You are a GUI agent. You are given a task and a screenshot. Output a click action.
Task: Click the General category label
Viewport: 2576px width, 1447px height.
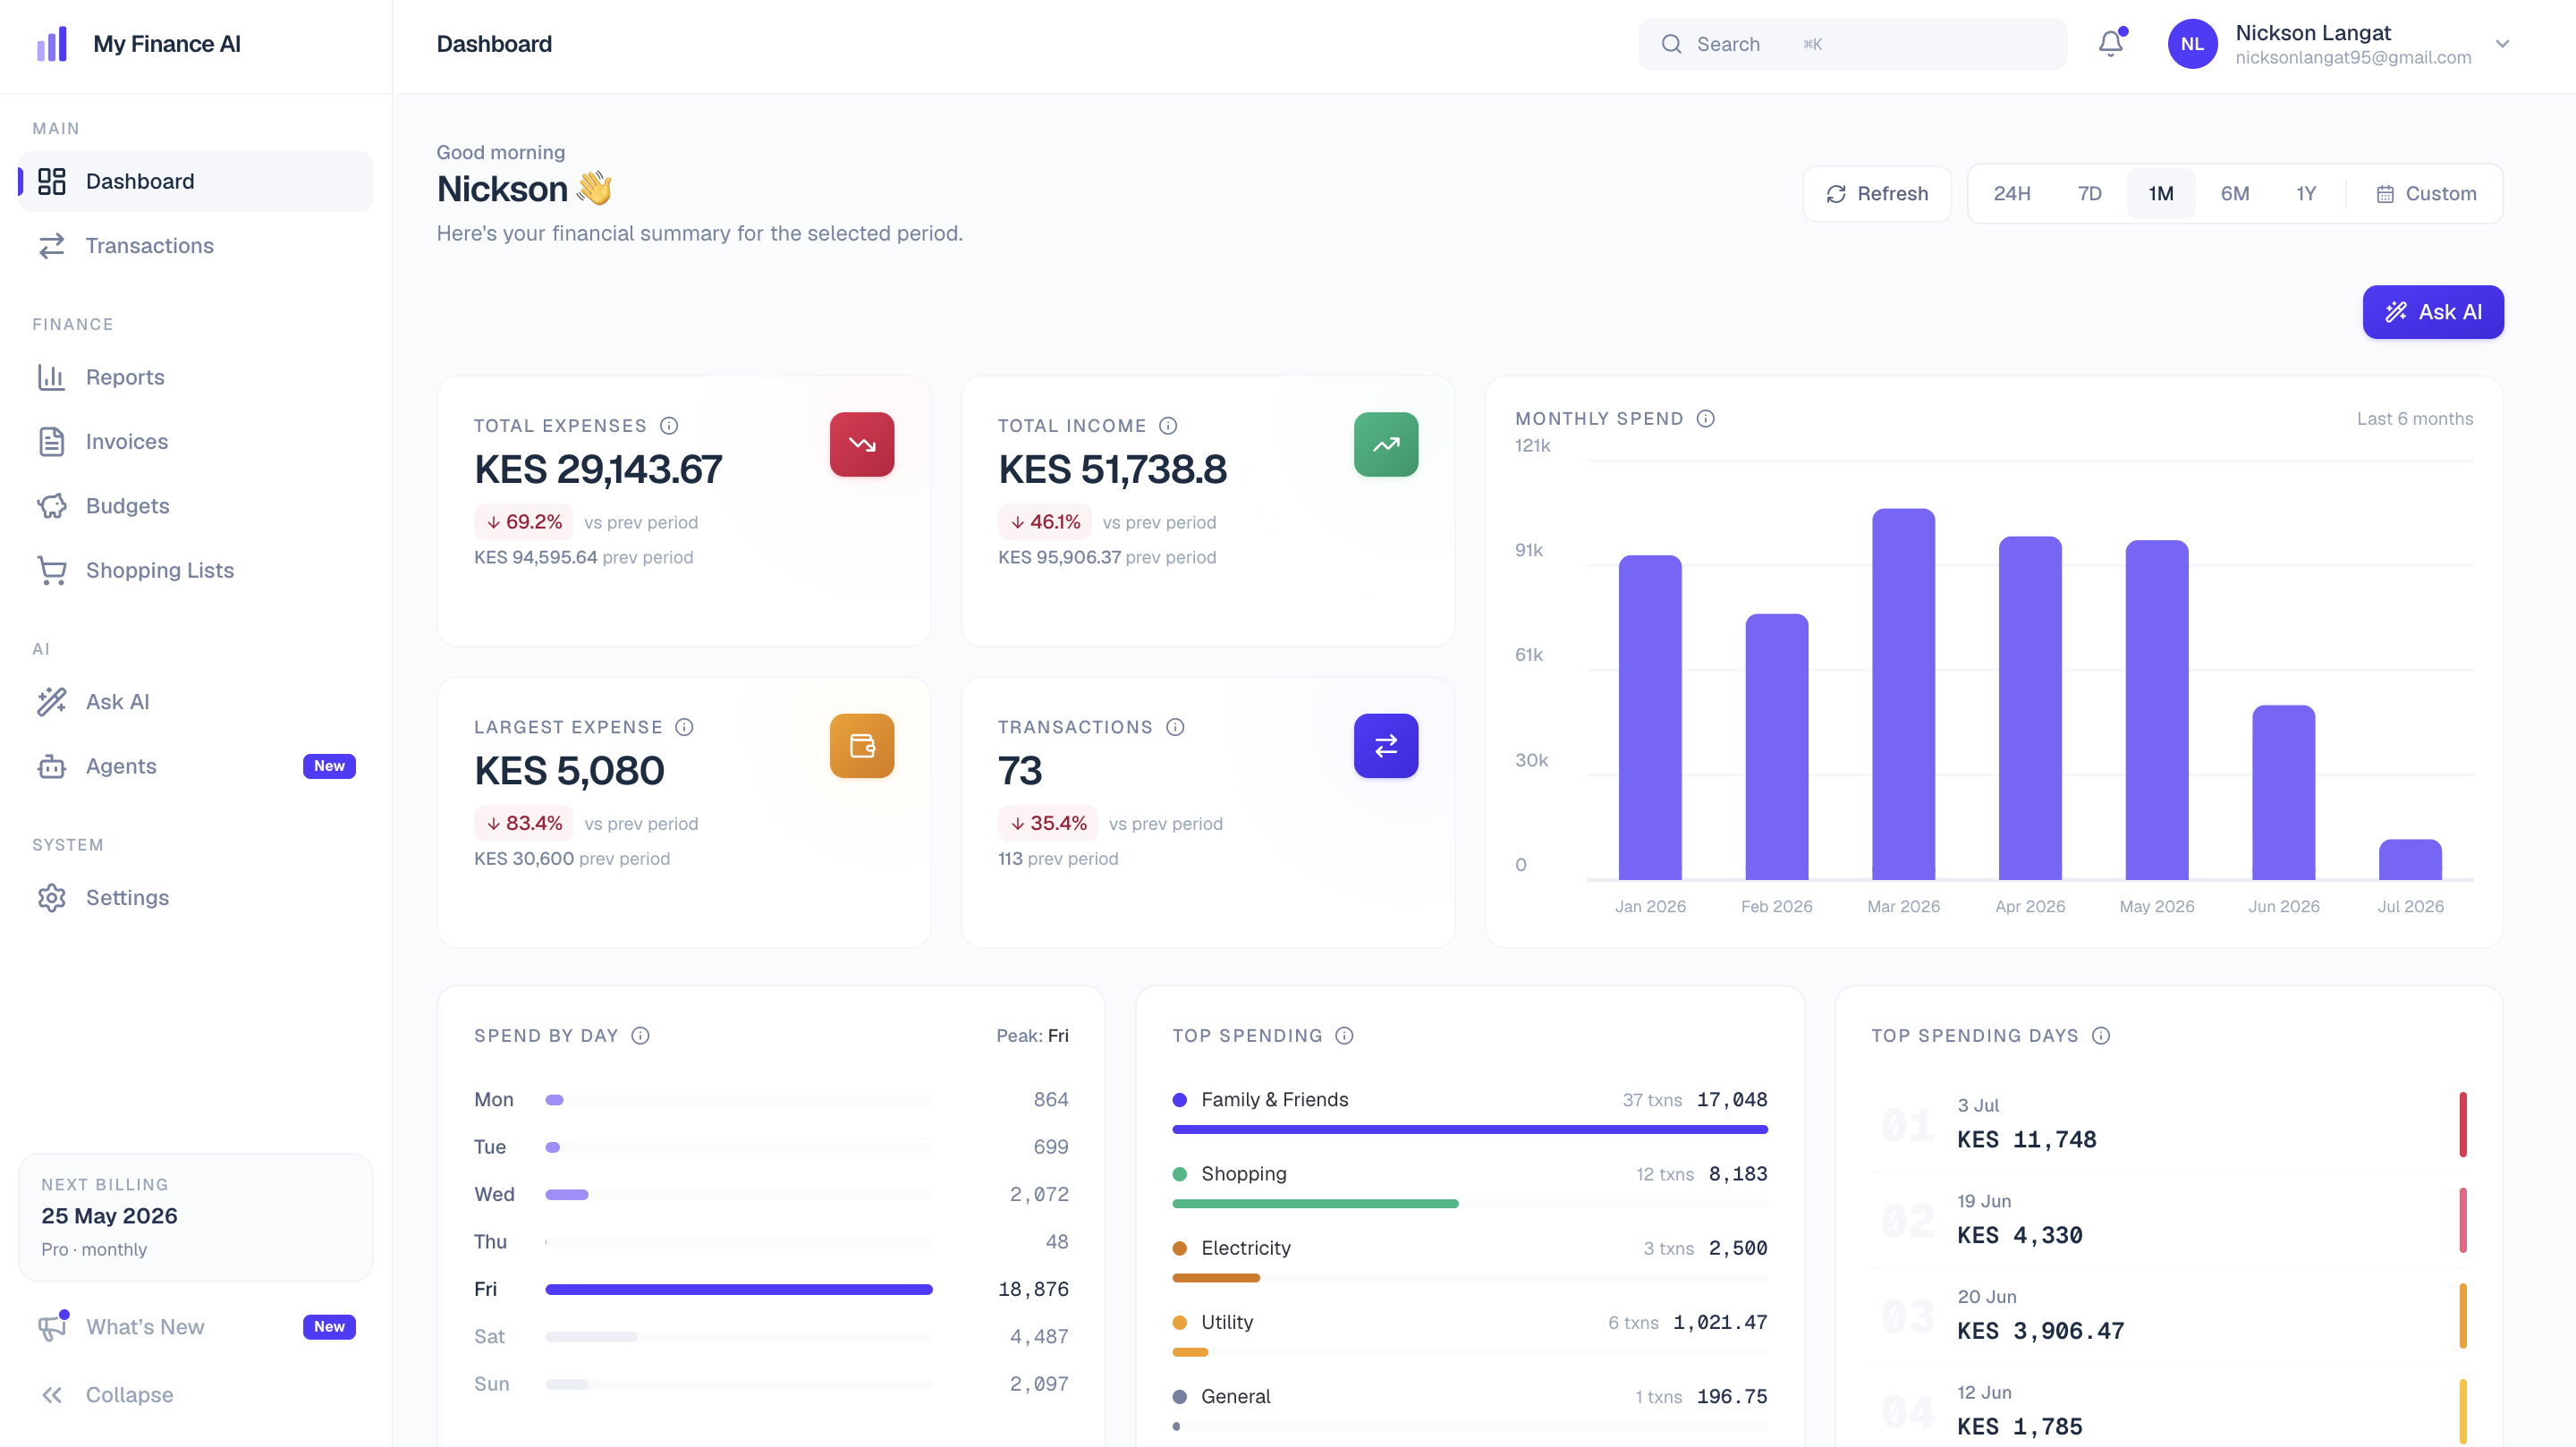tap(1235, 1397)
